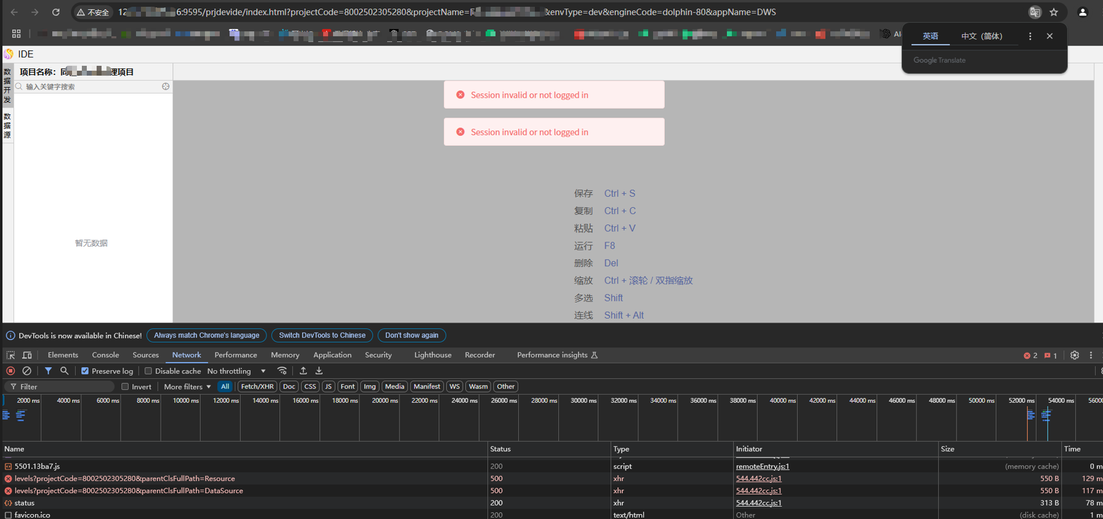Click the network conditions wifi icon
1103x519 pixels.
282,371
